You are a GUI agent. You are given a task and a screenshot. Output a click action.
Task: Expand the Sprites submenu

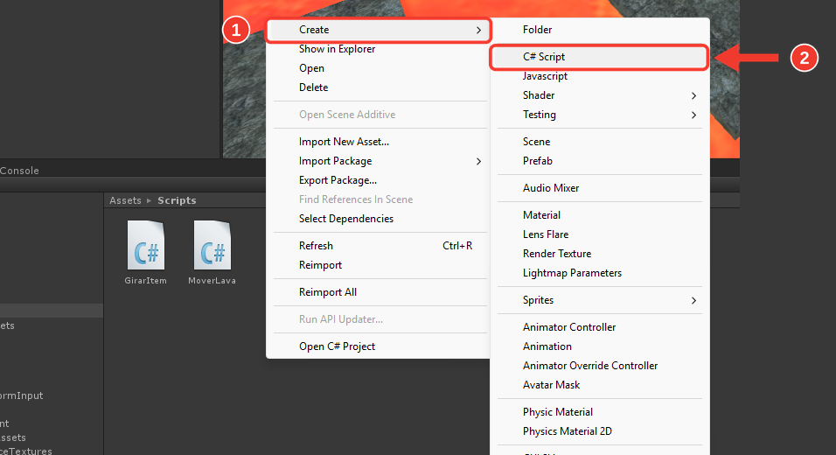tap(599, 300)
